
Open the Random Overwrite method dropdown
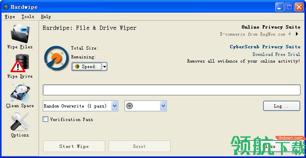pyautogui.click(x=114, y=106)
